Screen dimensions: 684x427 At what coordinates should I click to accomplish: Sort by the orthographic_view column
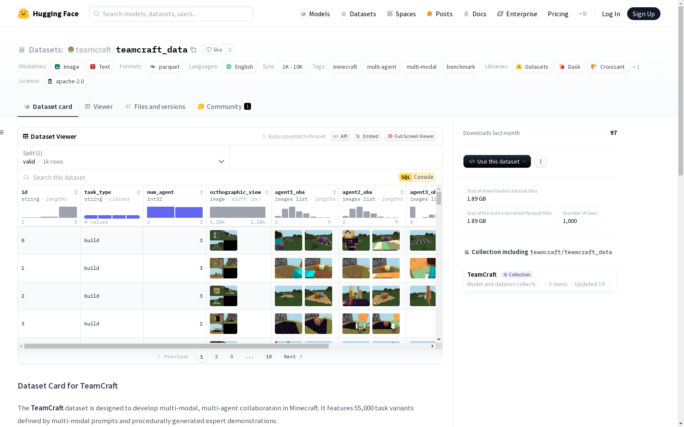(x=267, y=192)
